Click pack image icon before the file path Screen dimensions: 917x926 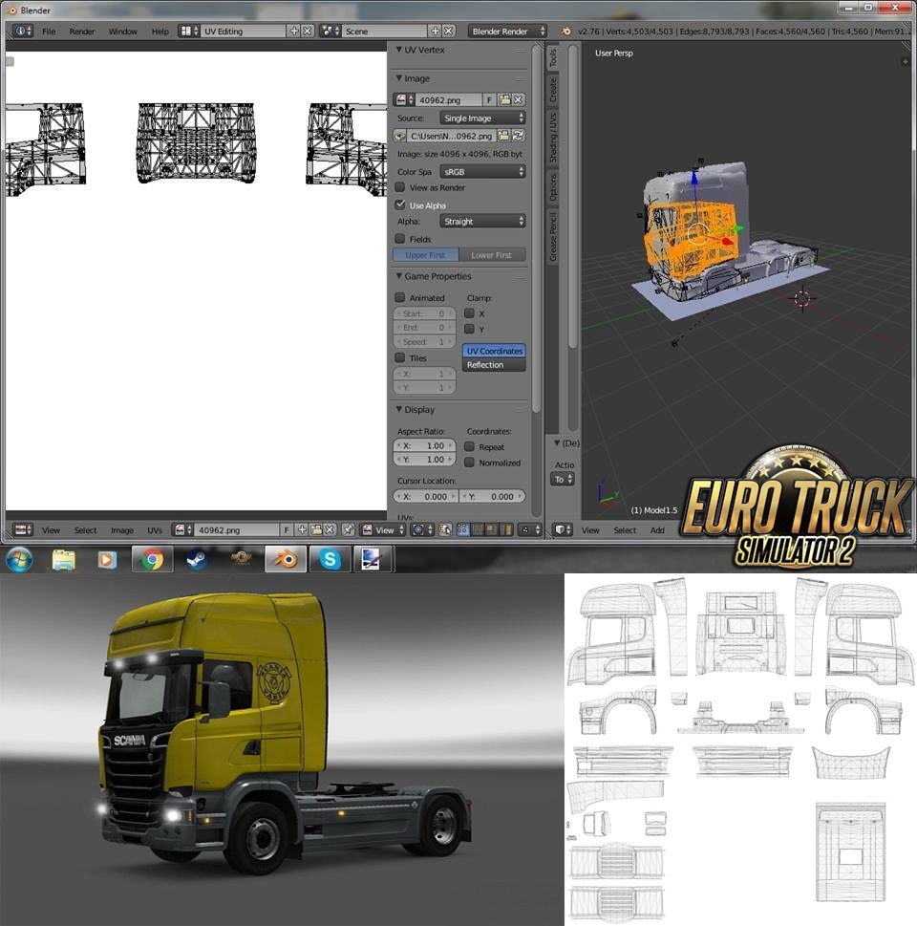pos(400,136)
